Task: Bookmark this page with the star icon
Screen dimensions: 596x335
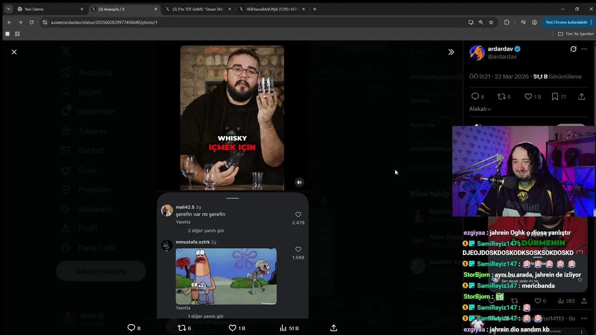Action: [x=491, y=22]
